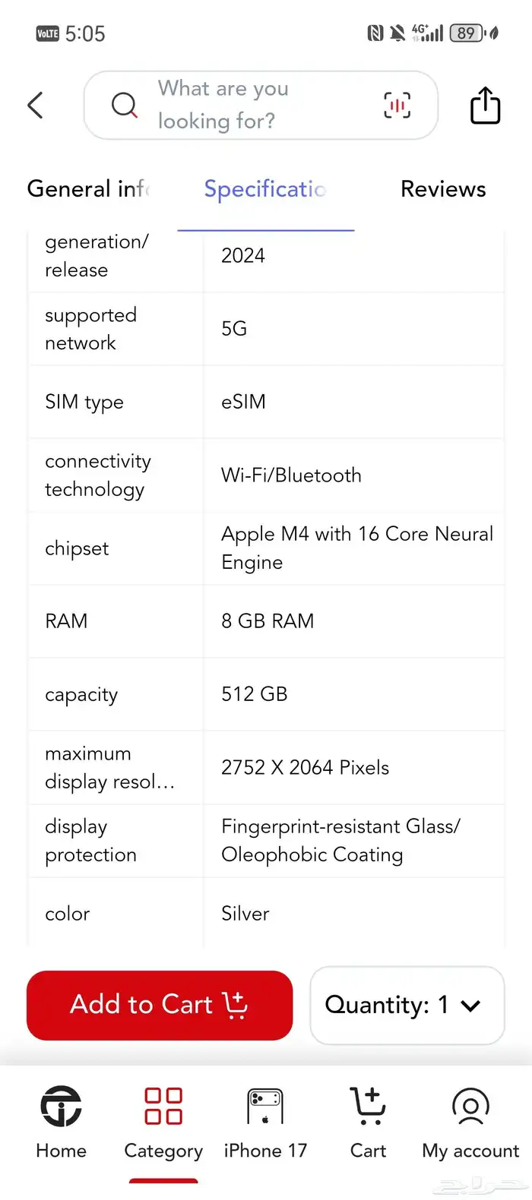532x1200 pixels.
Task: Open the iPhone 17 section
Action: click(265, 1121)
